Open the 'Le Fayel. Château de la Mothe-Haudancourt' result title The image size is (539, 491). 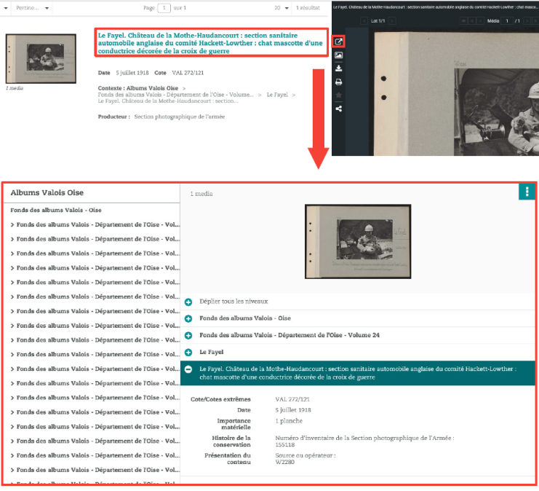point(210,43)
